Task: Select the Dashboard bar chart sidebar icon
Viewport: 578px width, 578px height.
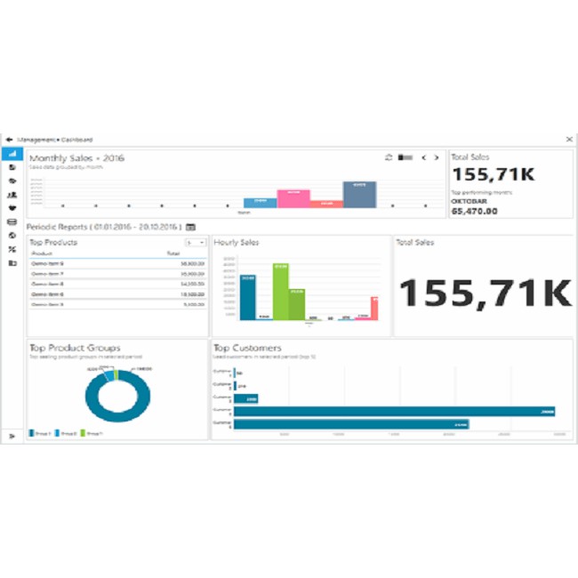Action: (12, 154)
